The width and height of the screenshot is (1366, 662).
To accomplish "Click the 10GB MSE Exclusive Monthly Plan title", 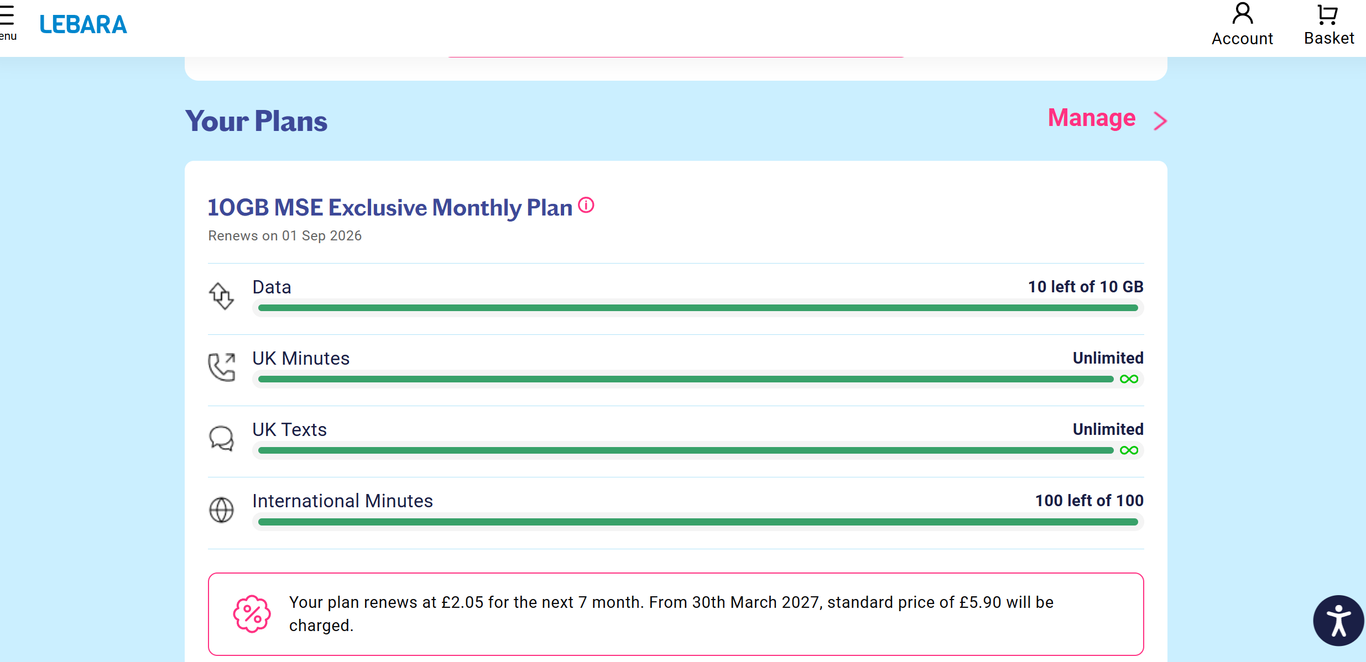I will tap(390, 207).
